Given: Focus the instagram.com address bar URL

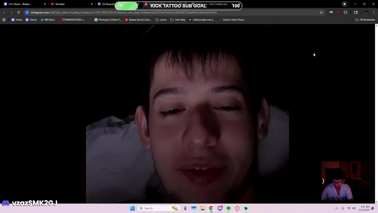Looking at the screenshot, I should coord(124,12).
